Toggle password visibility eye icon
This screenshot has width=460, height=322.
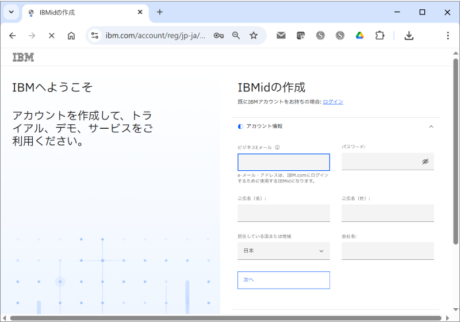pos(425,162)
